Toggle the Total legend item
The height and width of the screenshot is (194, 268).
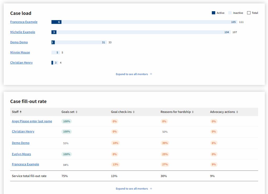253,13
